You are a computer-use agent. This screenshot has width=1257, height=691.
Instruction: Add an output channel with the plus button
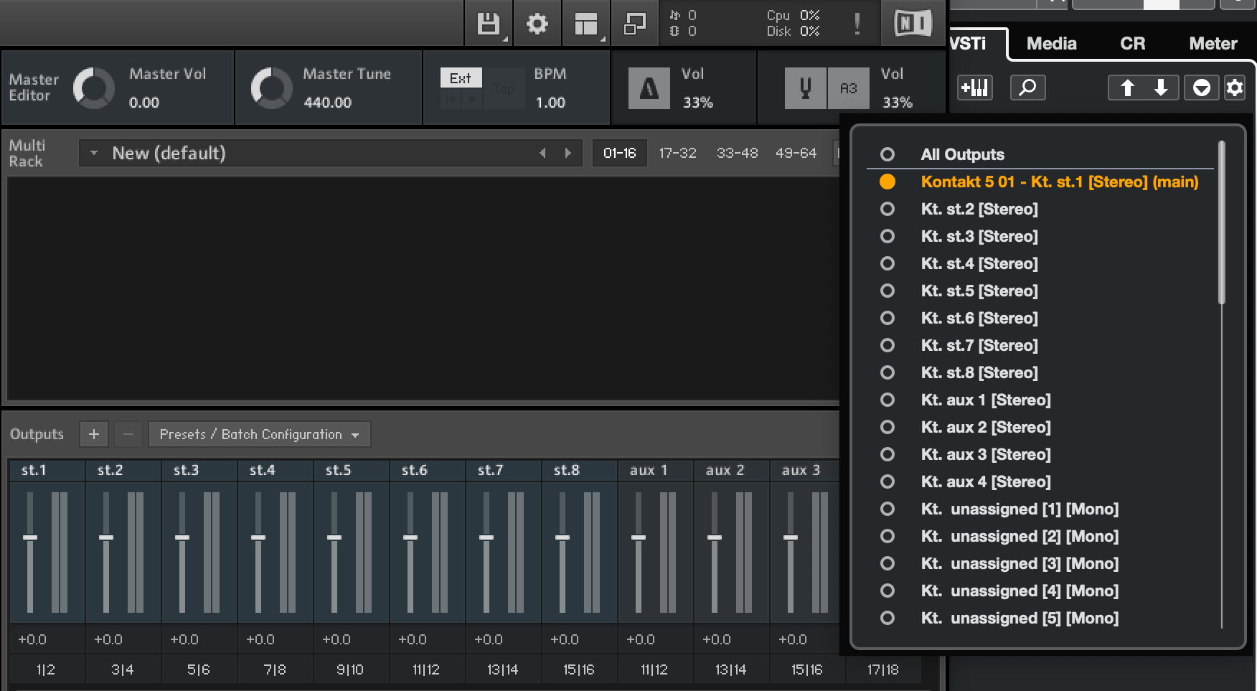coord(93,434)
